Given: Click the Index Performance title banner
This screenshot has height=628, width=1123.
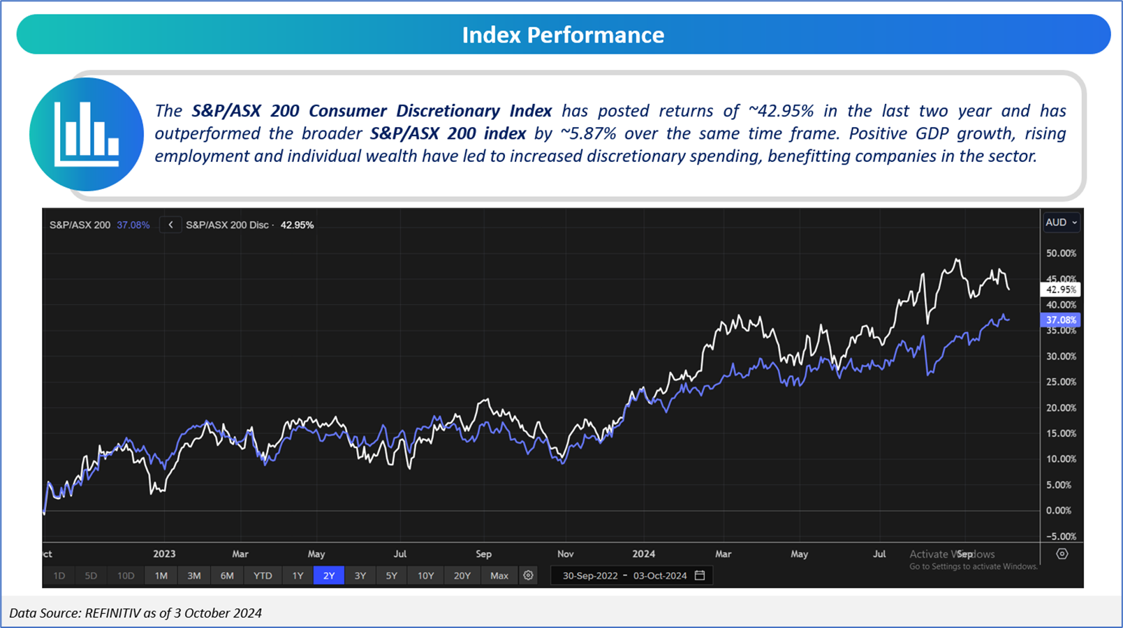Looking at the screenshot, I should pyautogui.click(x=564, y=35).
